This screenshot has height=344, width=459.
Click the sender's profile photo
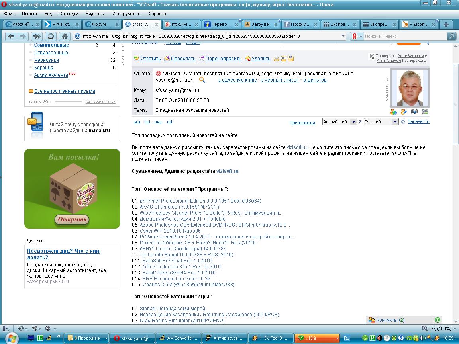410,88
